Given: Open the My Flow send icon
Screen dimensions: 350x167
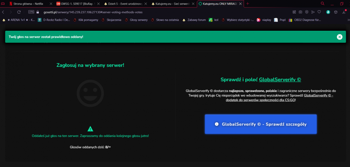Looking at the screenshot, I should tap(313, 12).
